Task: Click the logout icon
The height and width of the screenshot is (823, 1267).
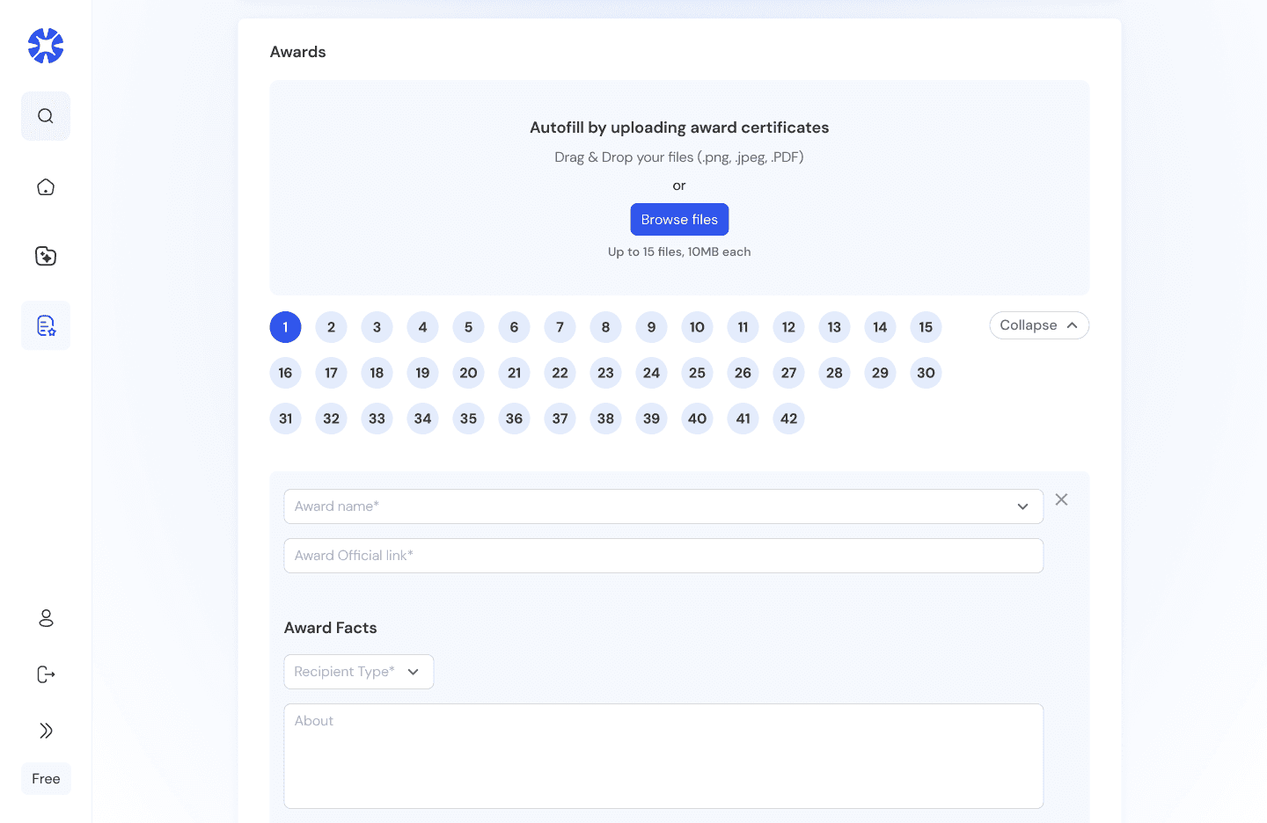Action: tap(46, 674)
